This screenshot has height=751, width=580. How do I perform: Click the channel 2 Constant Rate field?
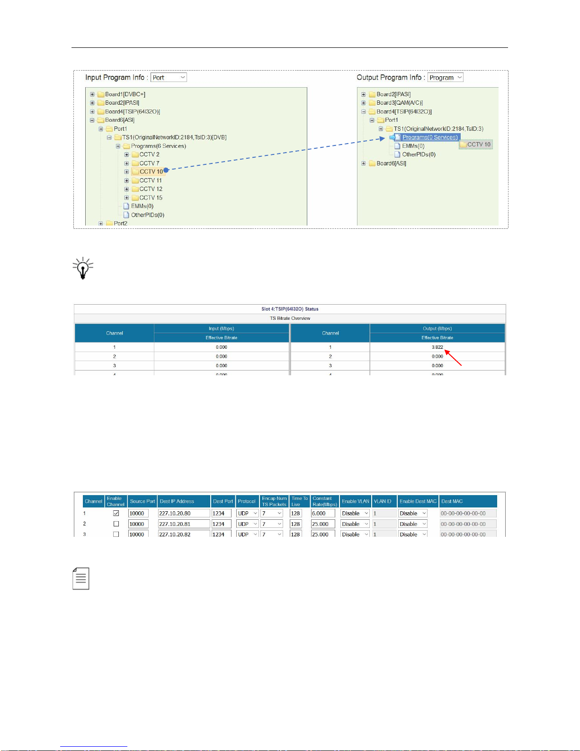coord(323,524)
